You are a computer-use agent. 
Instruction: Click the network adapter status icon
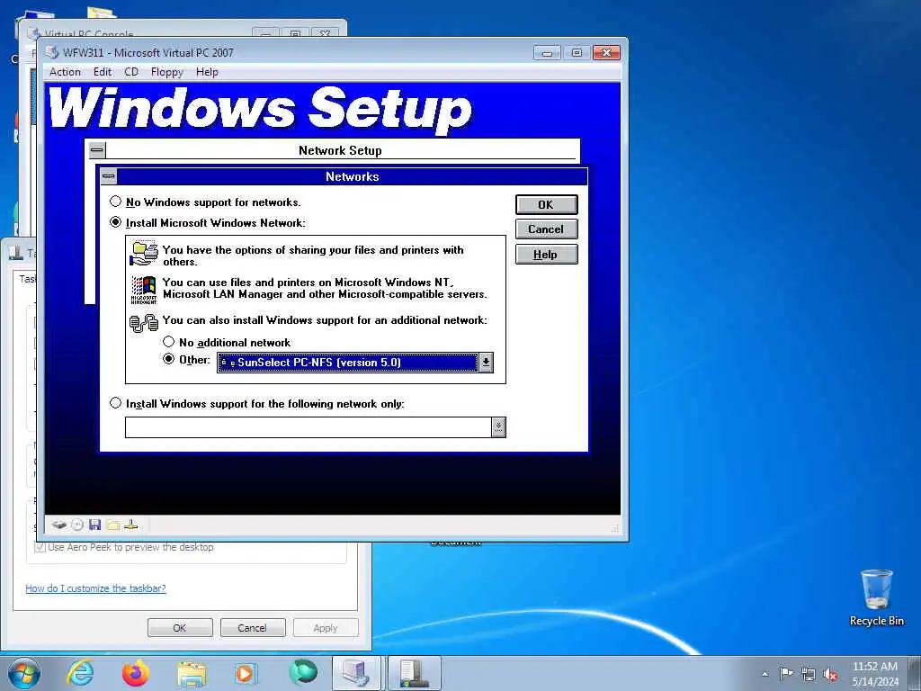(x=131, y=525)
